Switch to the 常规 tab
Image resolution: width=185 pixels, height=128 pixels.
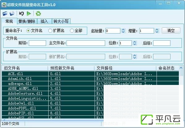tap(9, 21)
